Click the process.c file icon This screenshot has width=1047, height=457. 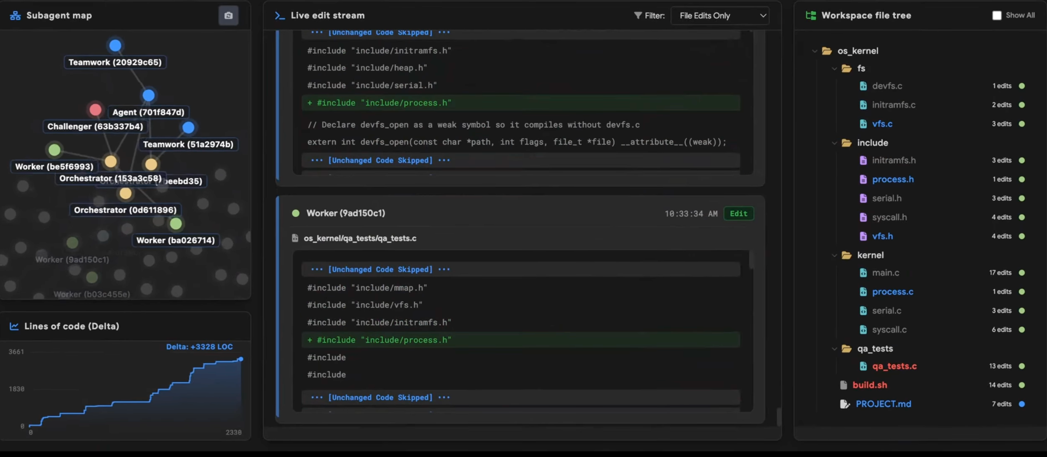(863, 292)
